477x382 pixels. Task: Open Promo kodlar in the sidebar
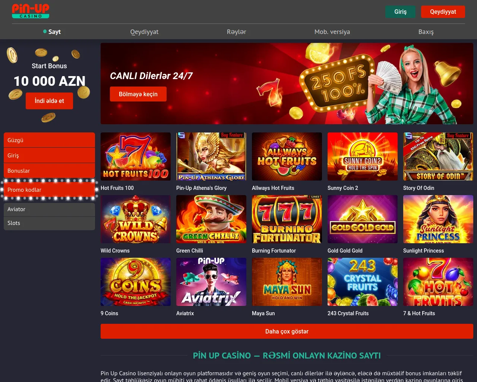click(49, 190)
